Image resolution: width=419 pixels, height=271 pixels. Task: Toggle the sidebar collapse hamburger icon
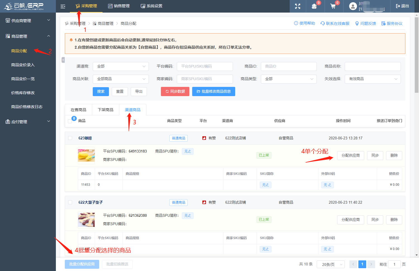[x=63, y=6]
